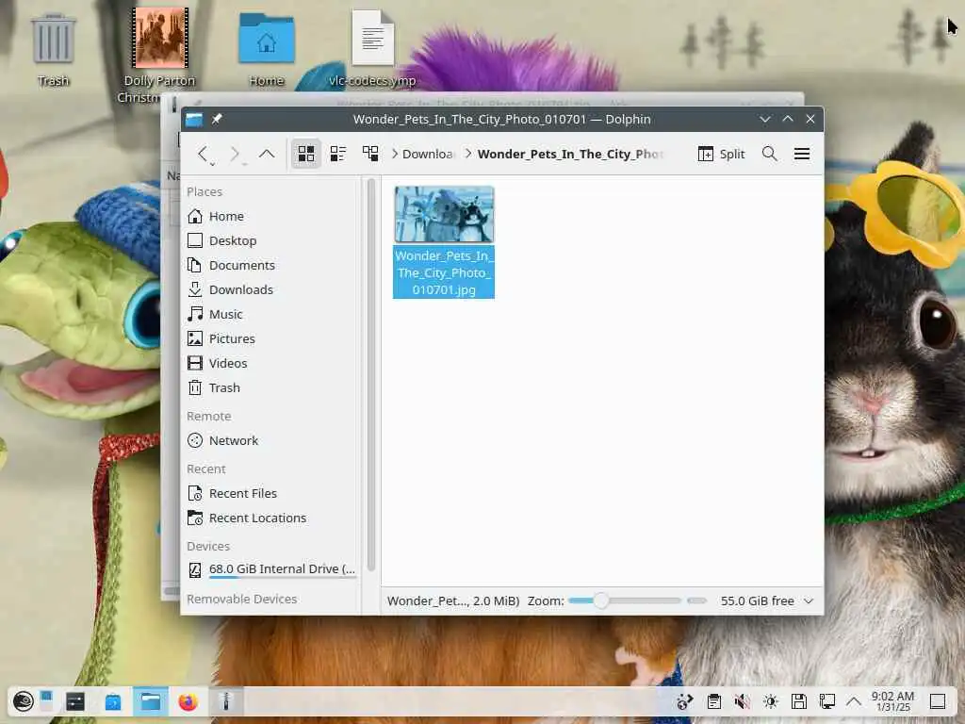Go forward in Dolphin navigation history
Image resolution: width=965 pixels, height=724 pixels.
235,154
